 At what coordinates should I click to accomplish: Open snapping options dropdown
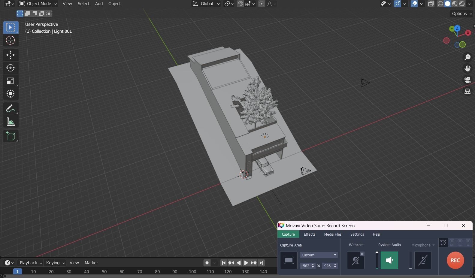250,4
